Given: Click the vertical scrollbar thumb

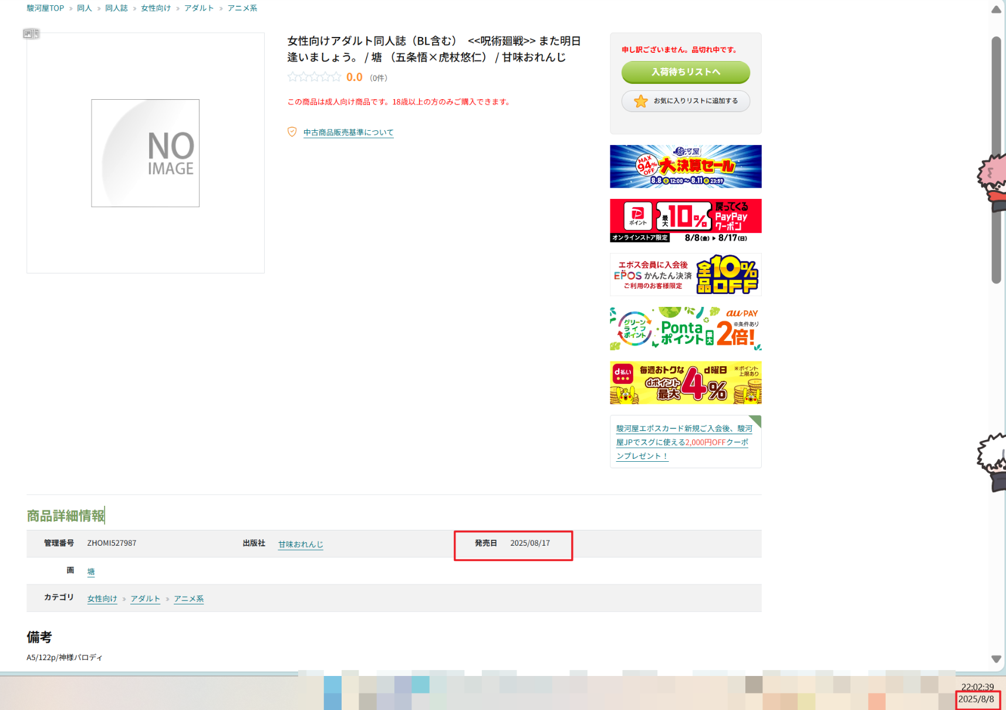Looking at the screenshot, I should [996, 160].
